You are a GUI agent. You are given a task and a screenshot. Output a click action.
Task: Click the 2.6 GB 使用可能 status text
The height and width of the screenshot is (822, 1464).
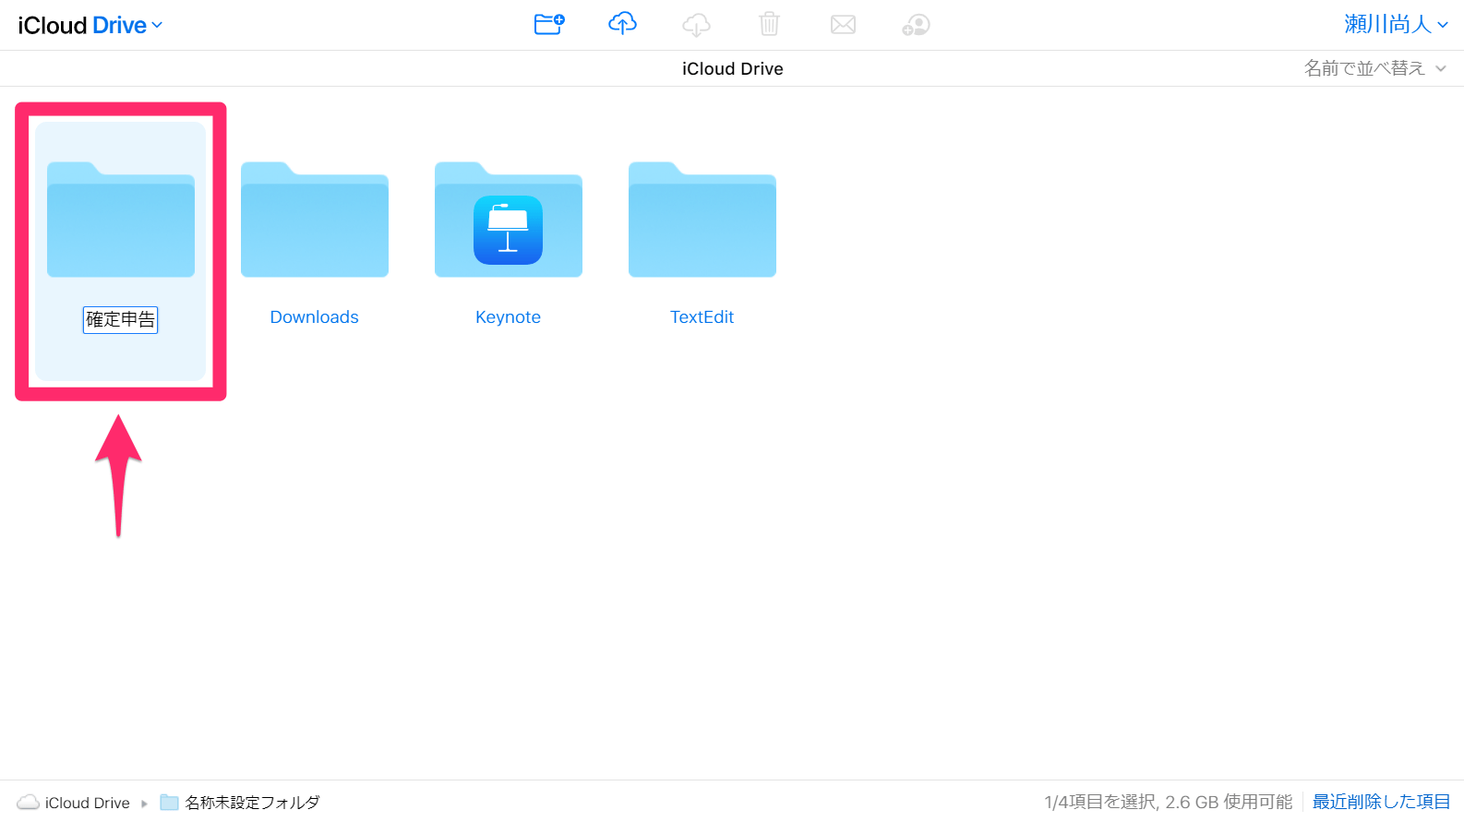pyautogui.click(x=1229, y=802)
